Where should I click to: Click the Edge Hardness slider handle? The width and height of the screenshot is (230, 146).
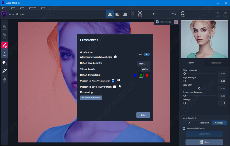click(x=185, y=74)
